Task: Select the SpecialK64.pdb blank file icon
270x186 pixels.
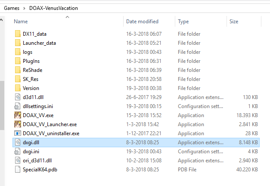Action: (18, 170)
